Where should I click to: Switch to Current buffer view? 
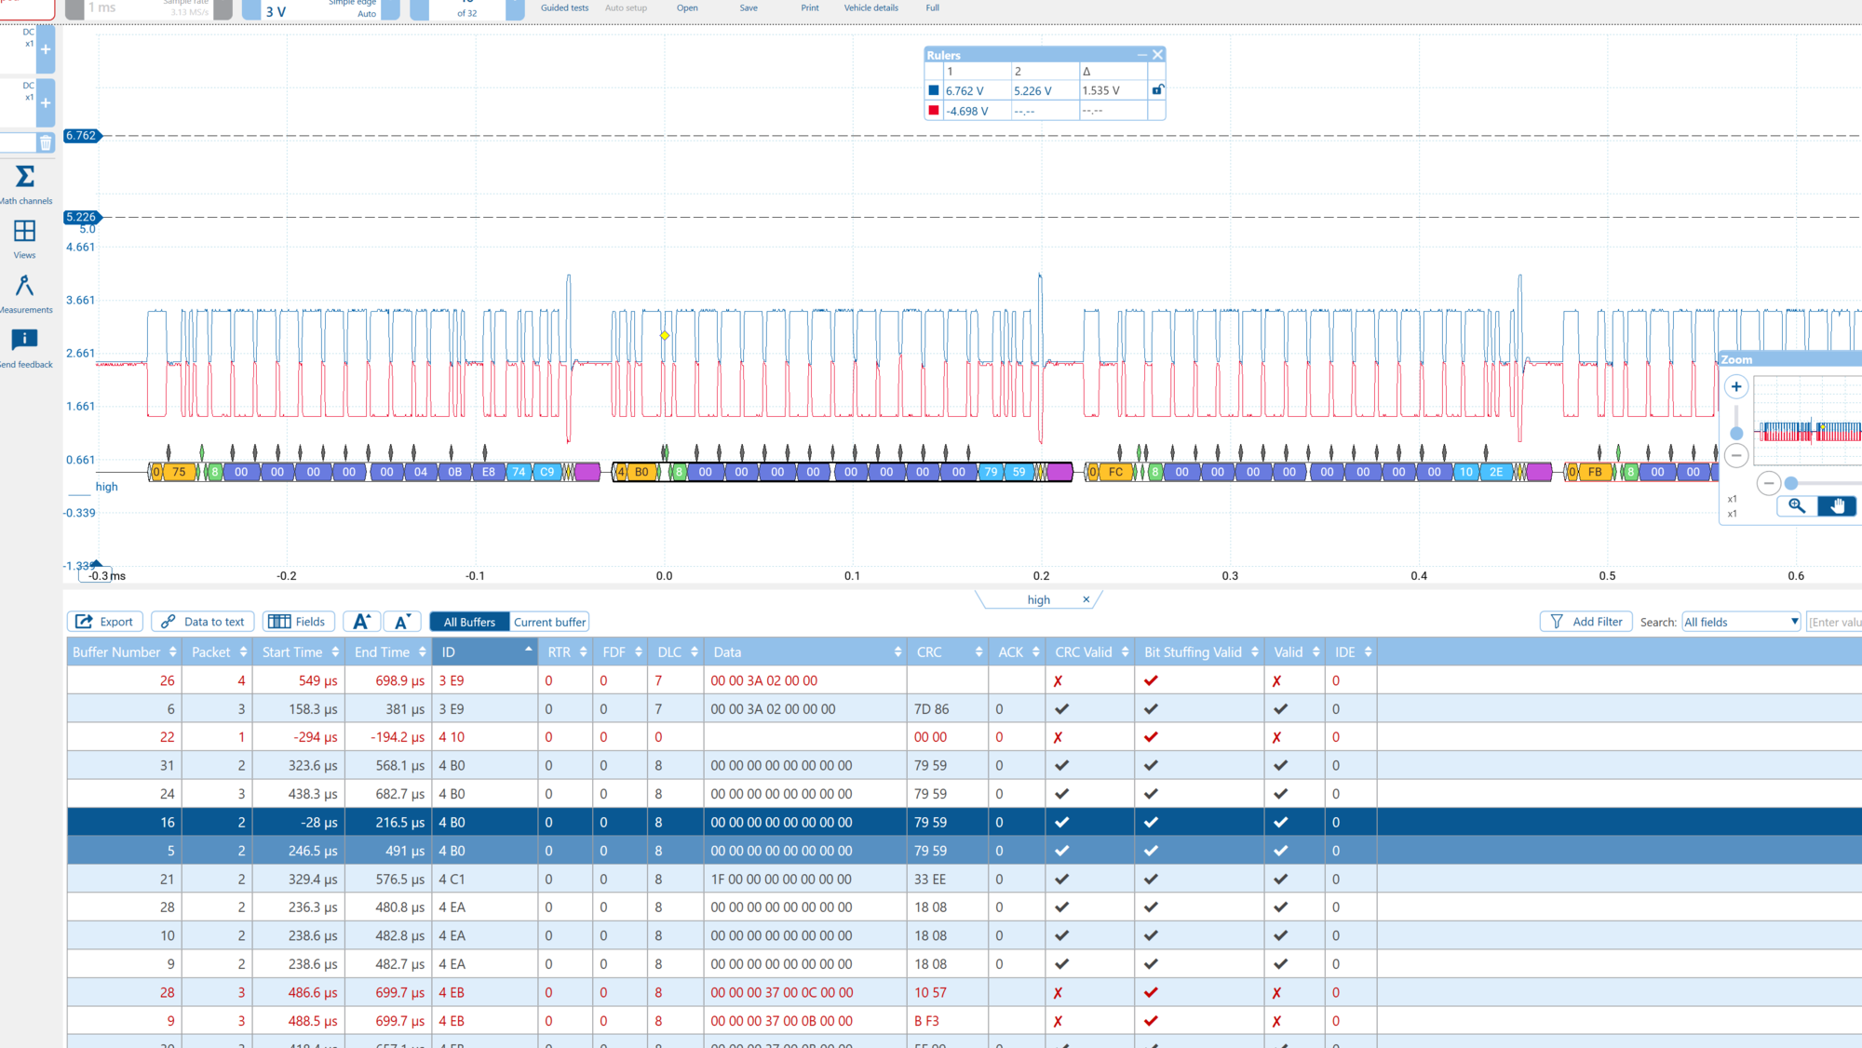549,622
